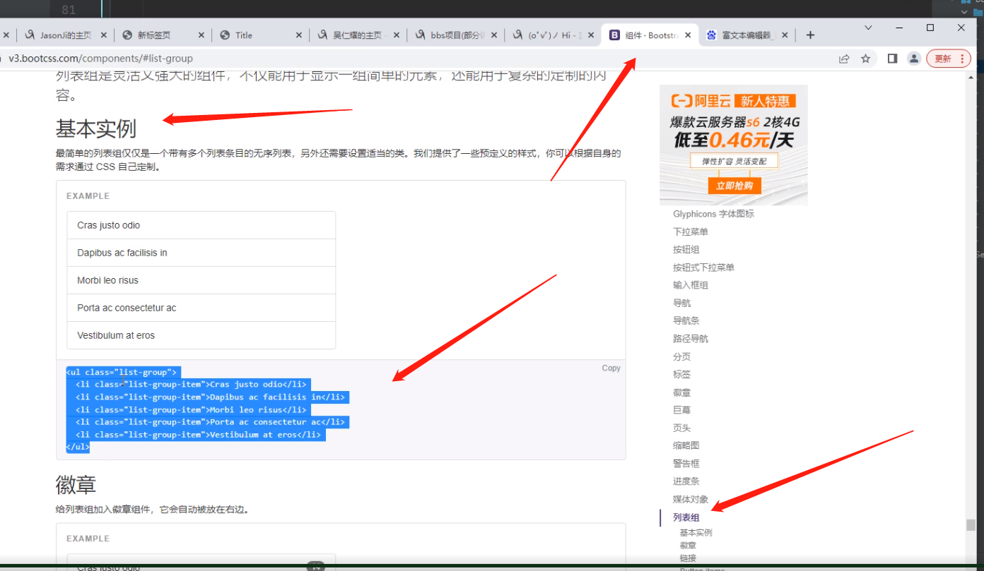Viewport: 984px width, 571px height.
Task: Select the 组件 · Bootstrap tab
Action: [650, 35]
